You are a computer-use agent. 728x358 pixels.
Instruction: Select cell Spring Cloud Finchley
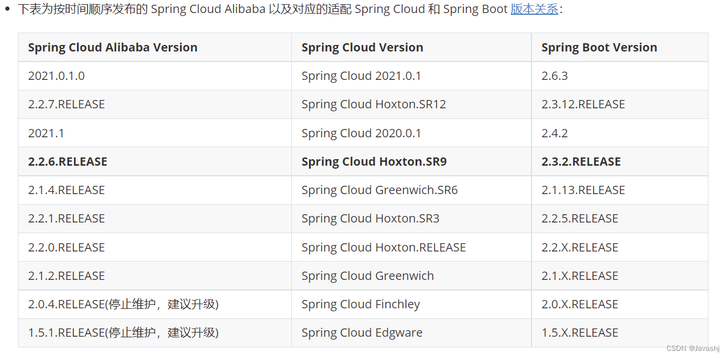coord(411,304)
